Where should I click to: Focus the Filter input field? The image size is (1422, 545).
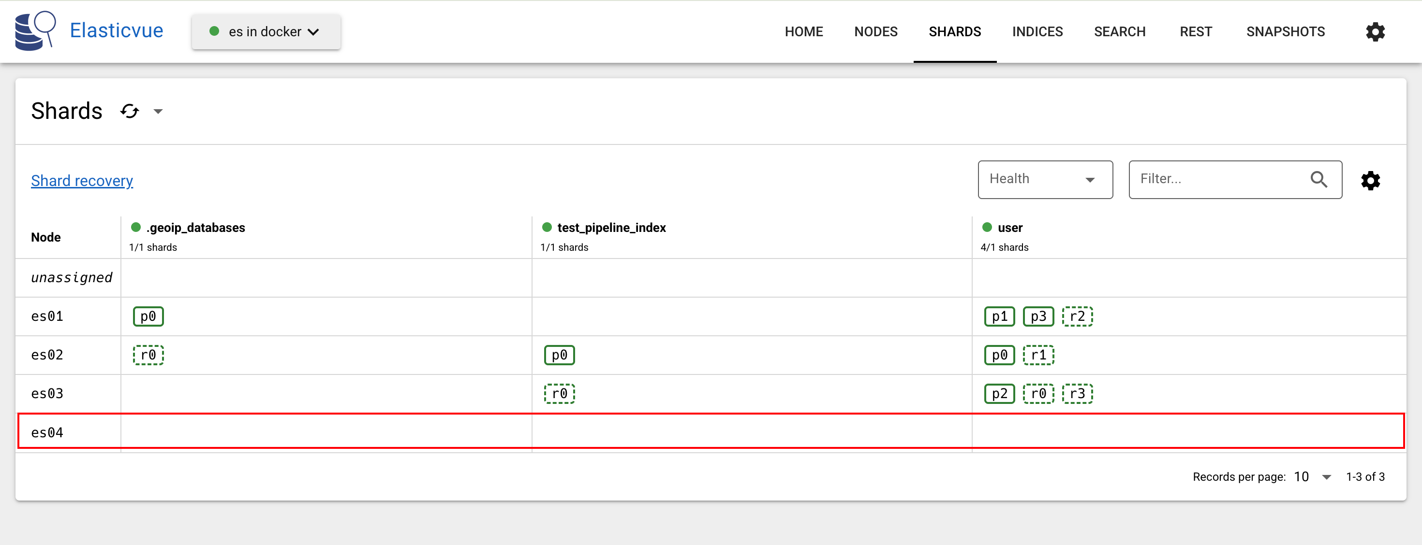(1235, 179)
